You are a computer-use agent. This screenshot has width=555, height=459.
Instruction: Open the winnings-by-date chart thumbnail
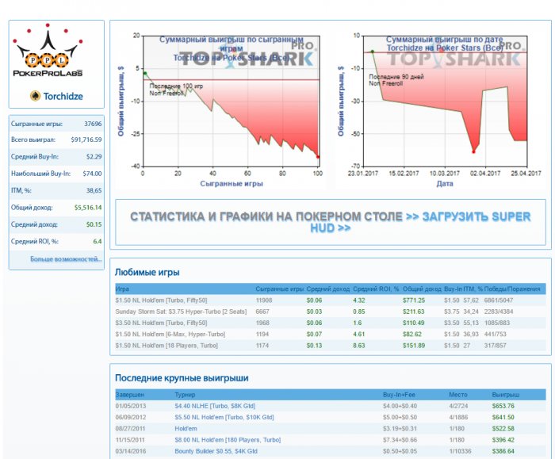439,109
